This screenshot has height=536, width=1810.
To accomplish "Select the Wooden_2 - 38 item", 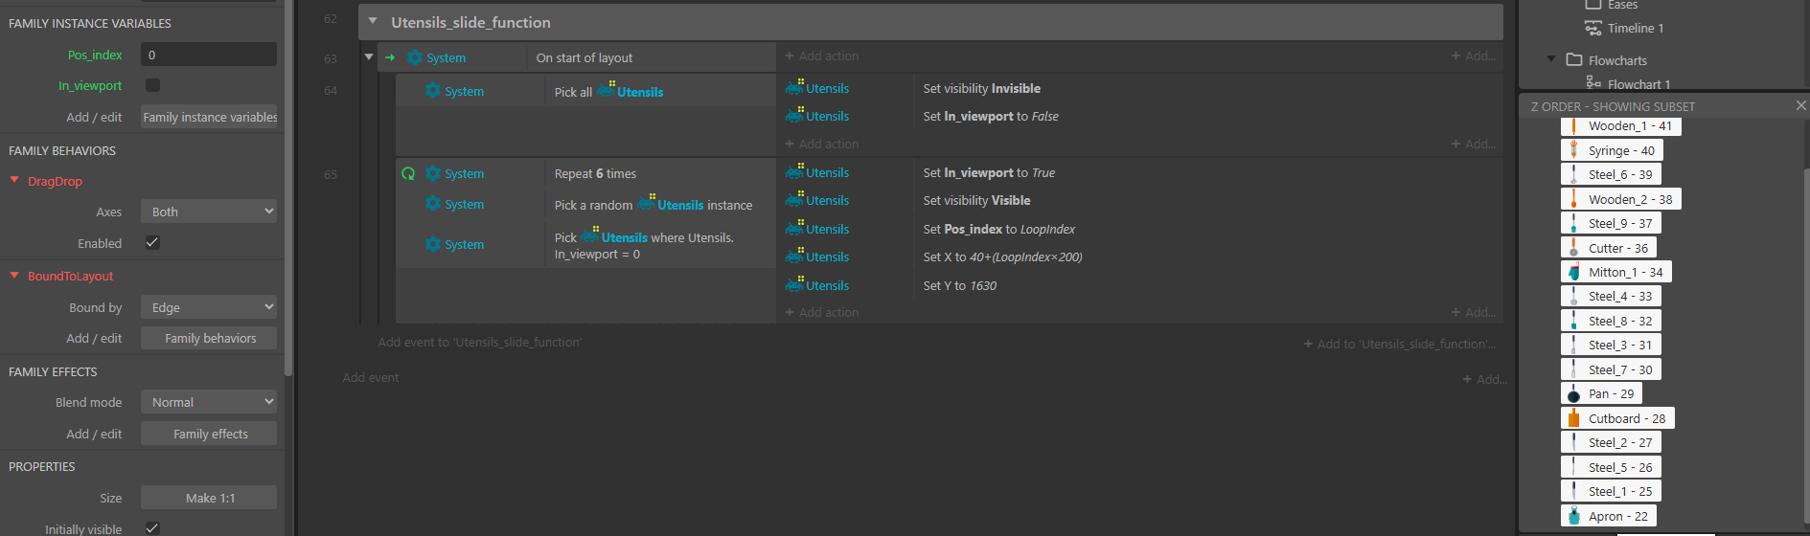I will click(1629, 199).
